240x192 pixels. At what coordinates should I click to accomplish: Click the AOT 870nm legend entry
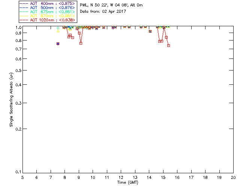(47, 16)
